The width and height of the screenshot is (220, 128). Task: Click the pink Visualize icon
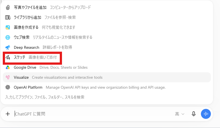(x=8, y=77)
